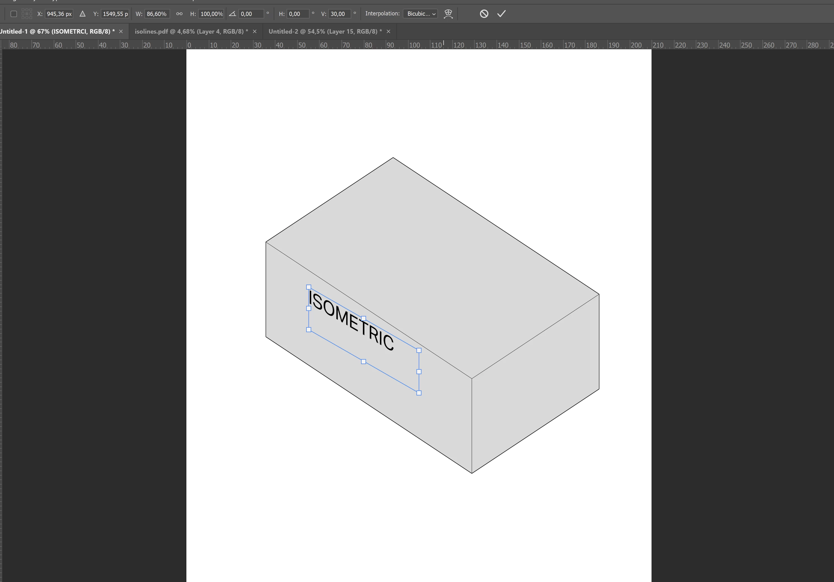Click the width percentage field

(x=156, y=14)
